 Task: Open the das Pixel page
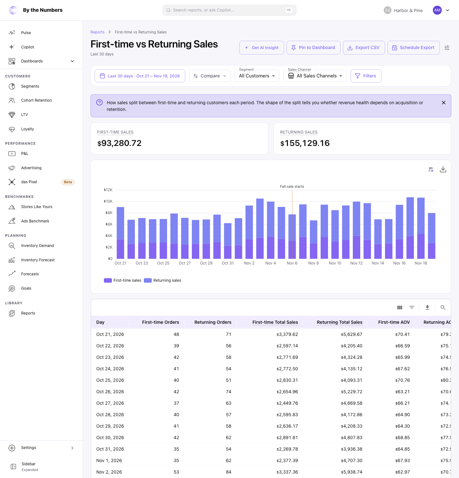[41, 182]
